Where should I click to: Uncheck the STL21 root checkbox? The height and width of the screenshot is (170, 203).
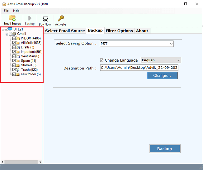point(7,29)
